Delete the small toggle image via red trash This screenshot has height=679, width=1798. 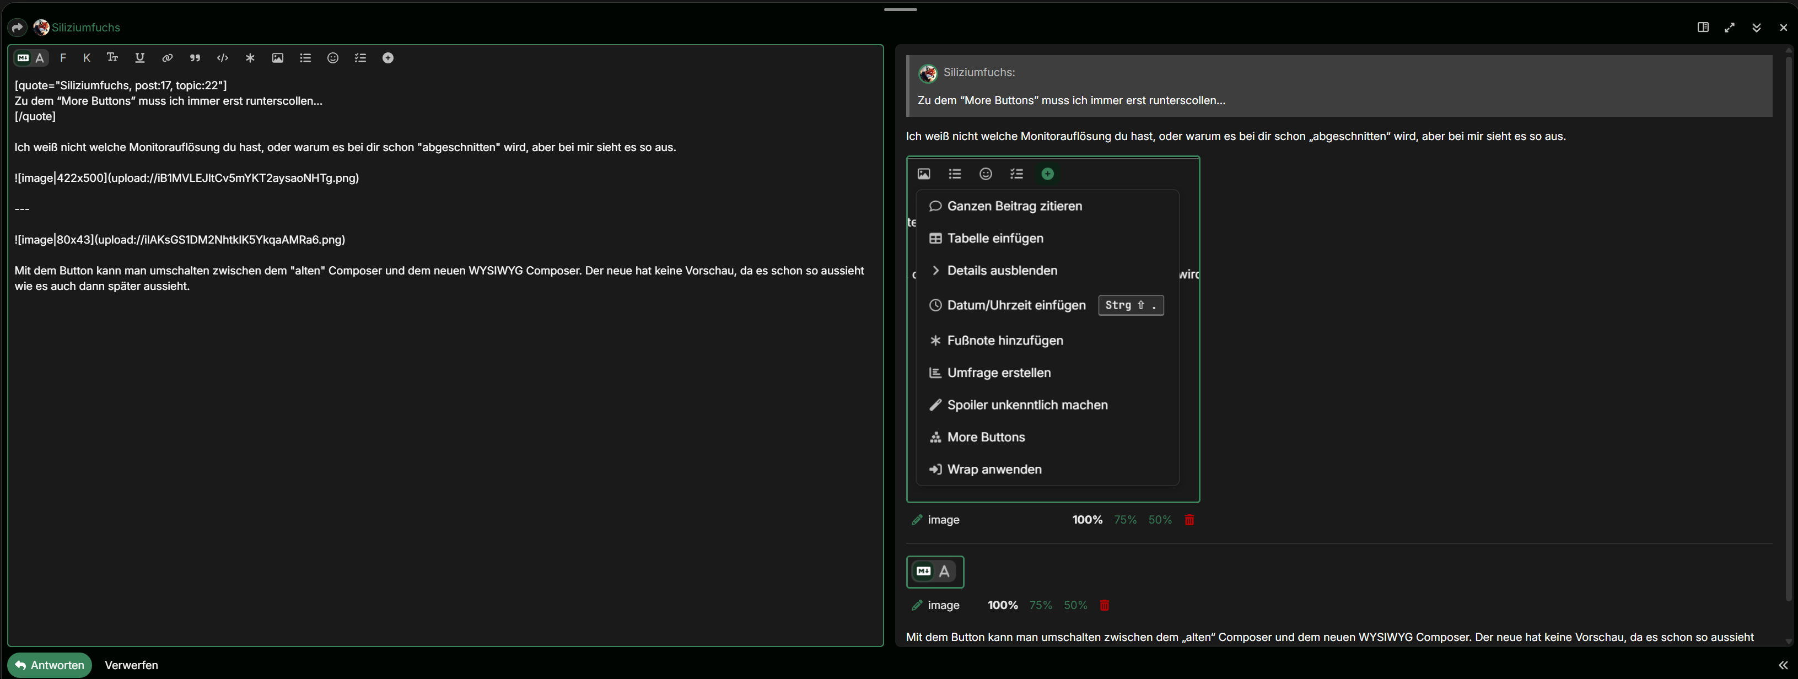coord(1104,605)
